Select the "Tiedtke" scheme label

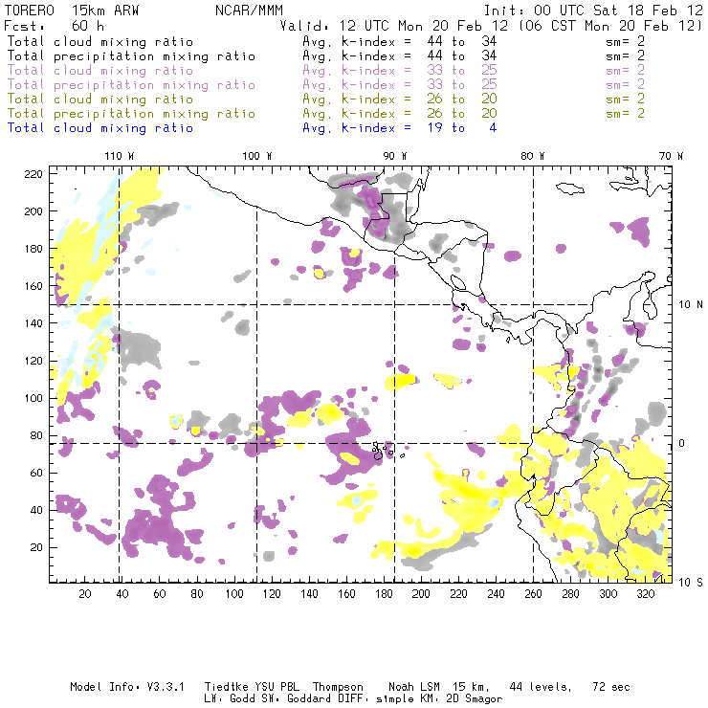(226, 687)
